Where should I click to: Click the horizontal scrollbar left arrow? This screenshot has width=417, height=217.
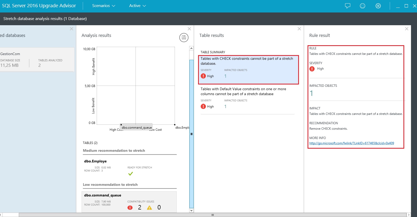pos(1,215)
